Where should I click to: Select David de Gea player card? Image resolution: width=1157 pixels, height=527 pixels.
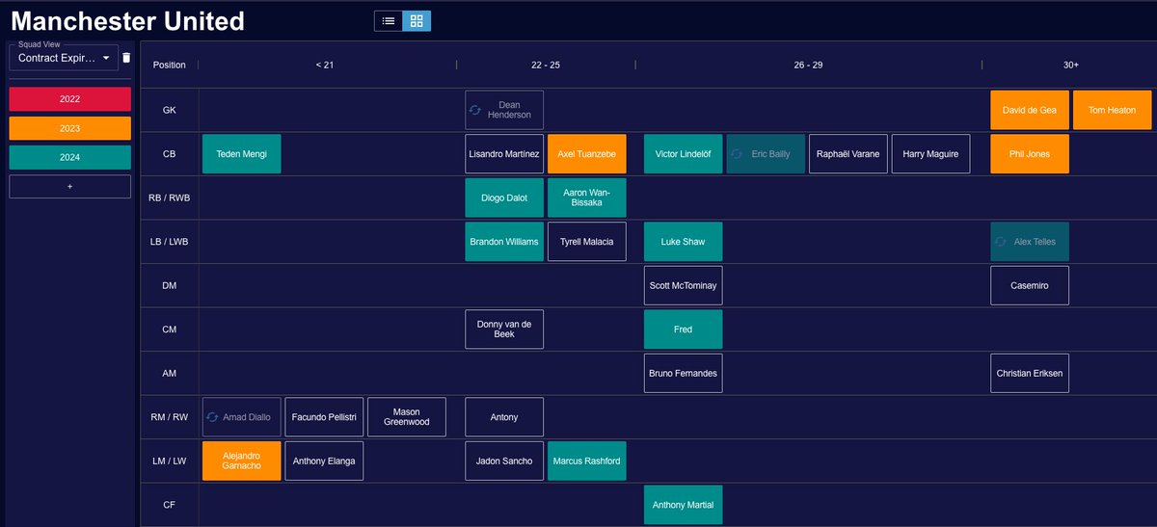point(1030,110)
